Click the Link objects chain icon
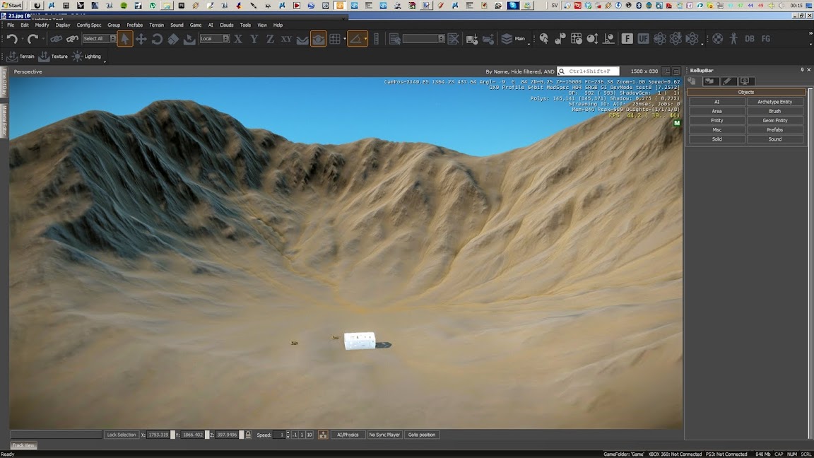The width and height of the screenshot is (814, 458). click(x=56, y=39)
